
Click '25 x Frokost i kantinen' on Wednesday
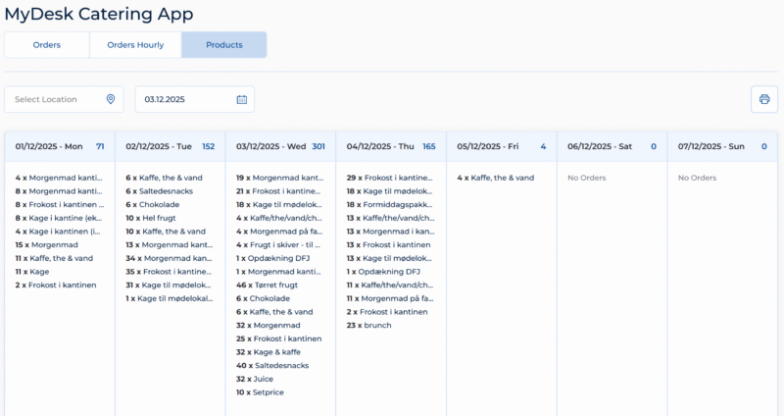279,338
